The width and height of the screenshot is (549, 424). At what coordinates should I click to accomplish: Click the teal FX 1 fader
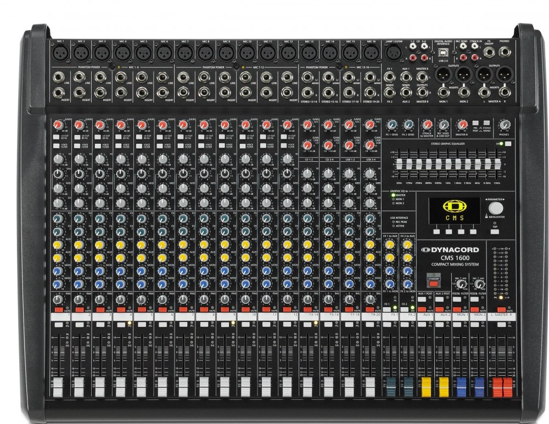[x=390, y=387]
